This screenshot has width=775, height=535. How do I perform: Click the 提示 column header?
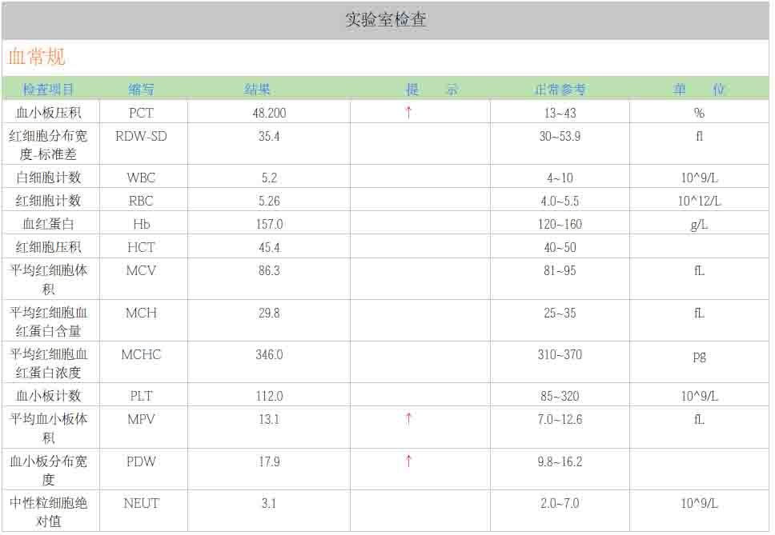click(432, 89)
